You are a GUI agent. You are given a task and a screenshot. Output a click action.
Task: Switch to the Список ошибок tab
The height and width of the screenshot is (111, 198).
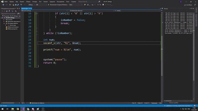tap(174, 103)
